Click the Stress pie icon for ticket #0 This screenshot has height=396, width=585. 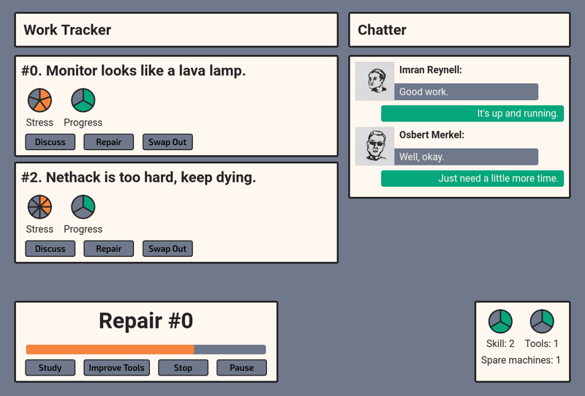39,100
